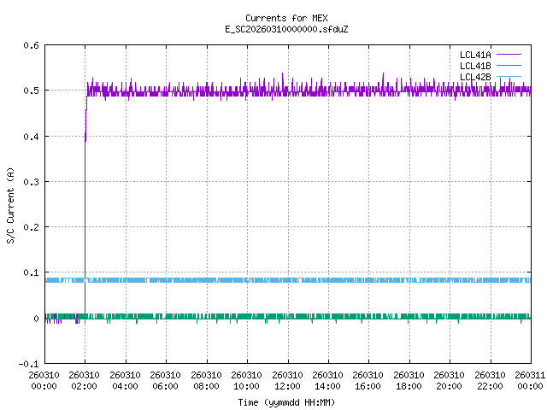
Task: Pick the LCL42B legend label
Action: point(474,77)
